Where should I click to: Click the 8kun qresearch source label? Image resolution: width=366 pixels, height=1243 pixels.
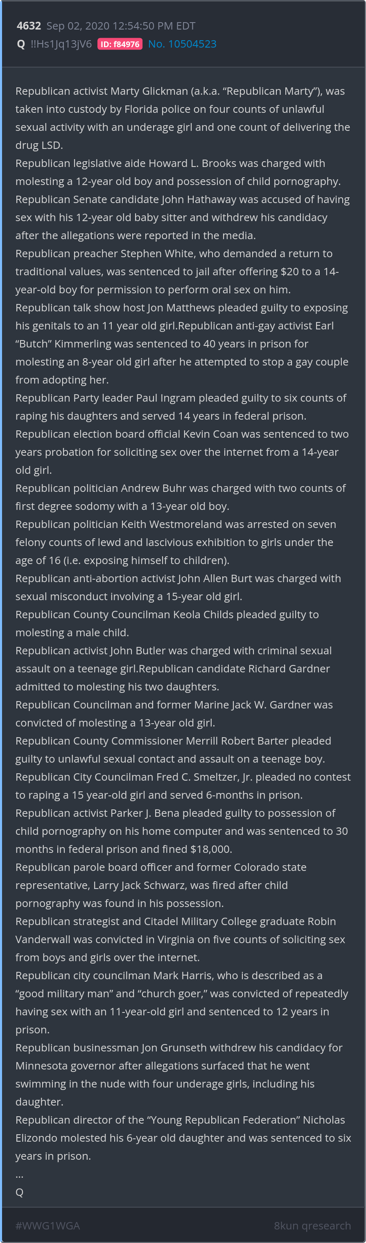click(312, 1225)
